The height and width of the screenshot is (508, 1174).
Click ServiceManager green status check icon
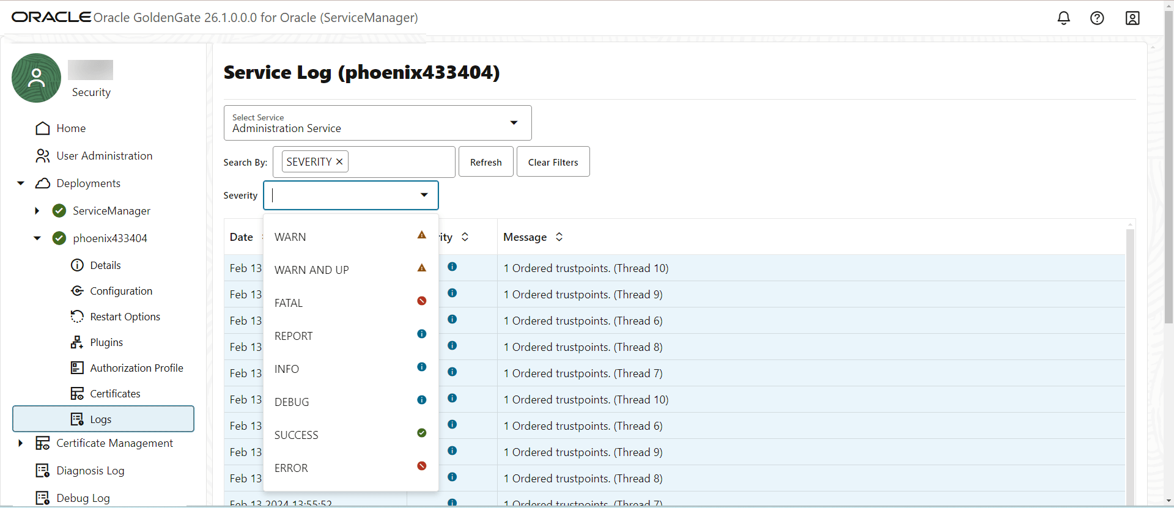59,211
